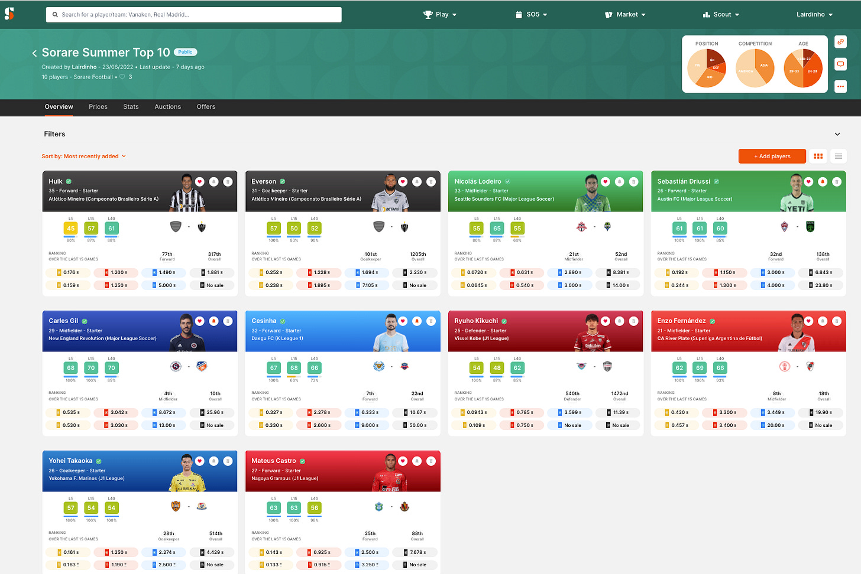Image resolution: width=861 pixels, height=574 pixels.
Task: Remove Nicolás Lodeiro via trash icon
Action: 633,182
